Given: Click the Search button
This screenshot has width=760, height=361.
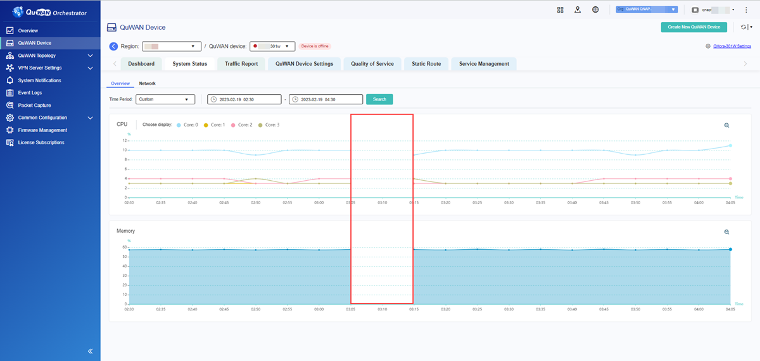Looking at the screenshot, I should [379, 99].
